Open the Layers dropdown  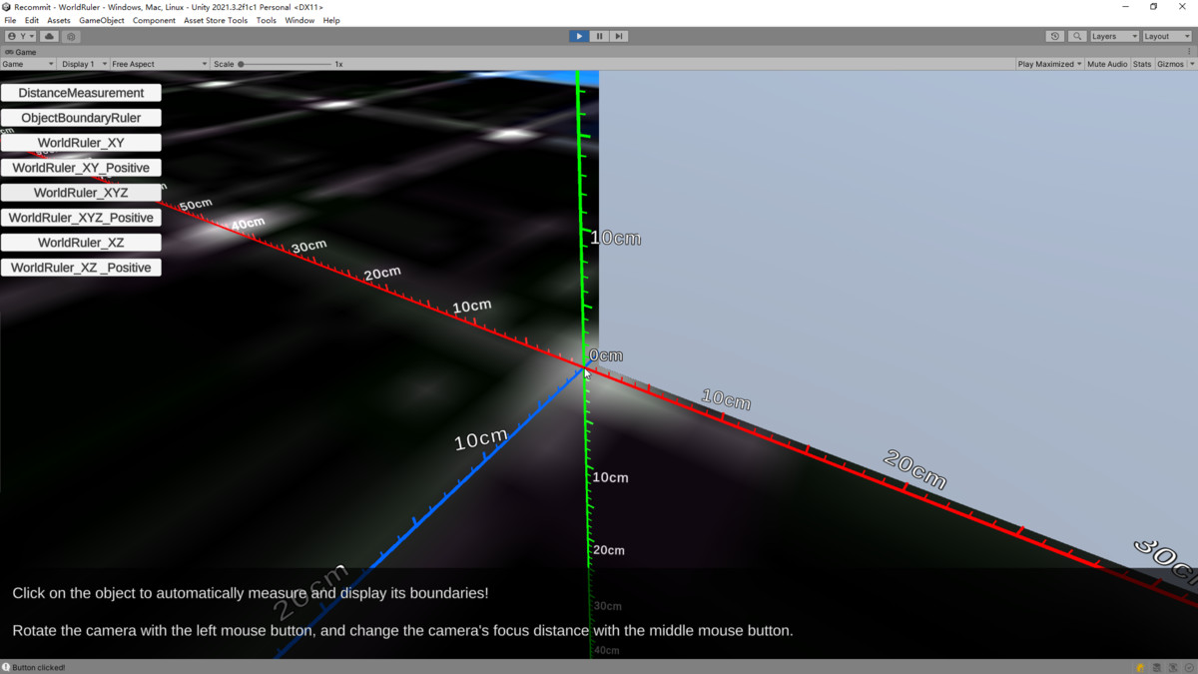pyautogui.click(x=1113, y=36)
